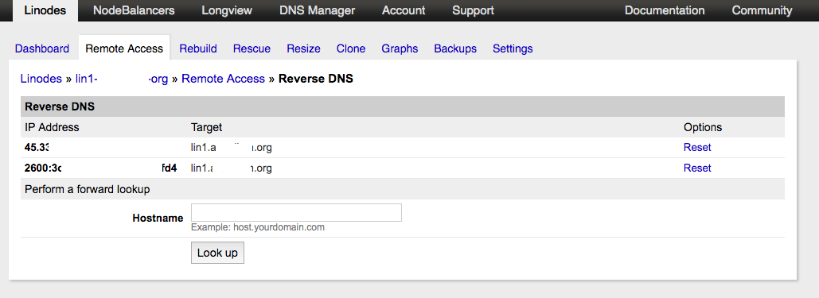Viewport: 819px width, 298px height.
Task: Click the 'Perform a forward lookup' heading
Action: pyautogui.click(x=88, y=189)
